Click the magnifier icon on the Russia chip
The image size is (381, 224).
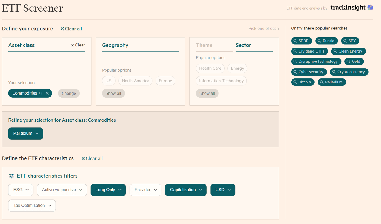[319, 41]
